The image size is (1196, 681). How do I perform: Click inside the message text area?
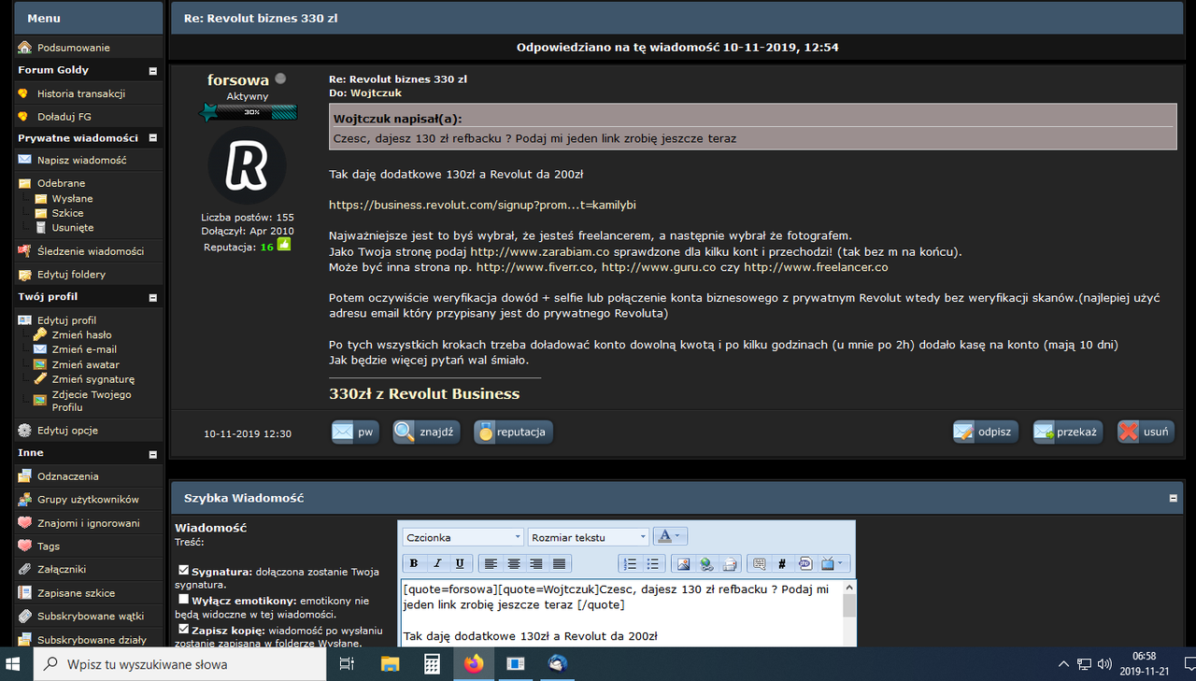click(x=619, y=613)
